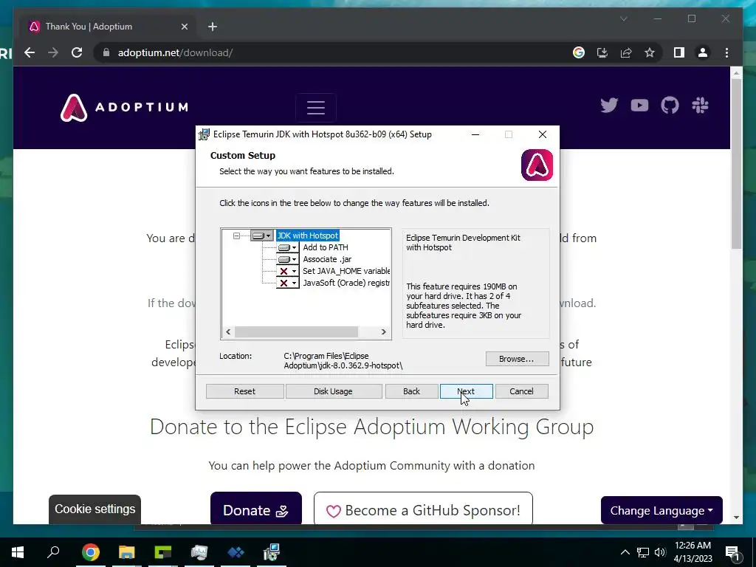Click the installer icon in the taskbar

(x=272, y=552)
